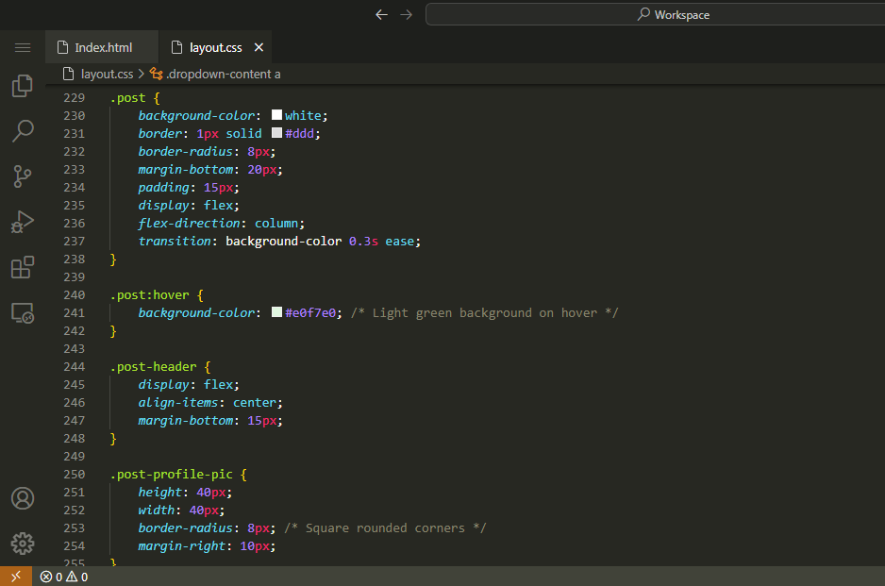Click the Go Back arrow
Viewport: 885px width, 586px height.
381,14
